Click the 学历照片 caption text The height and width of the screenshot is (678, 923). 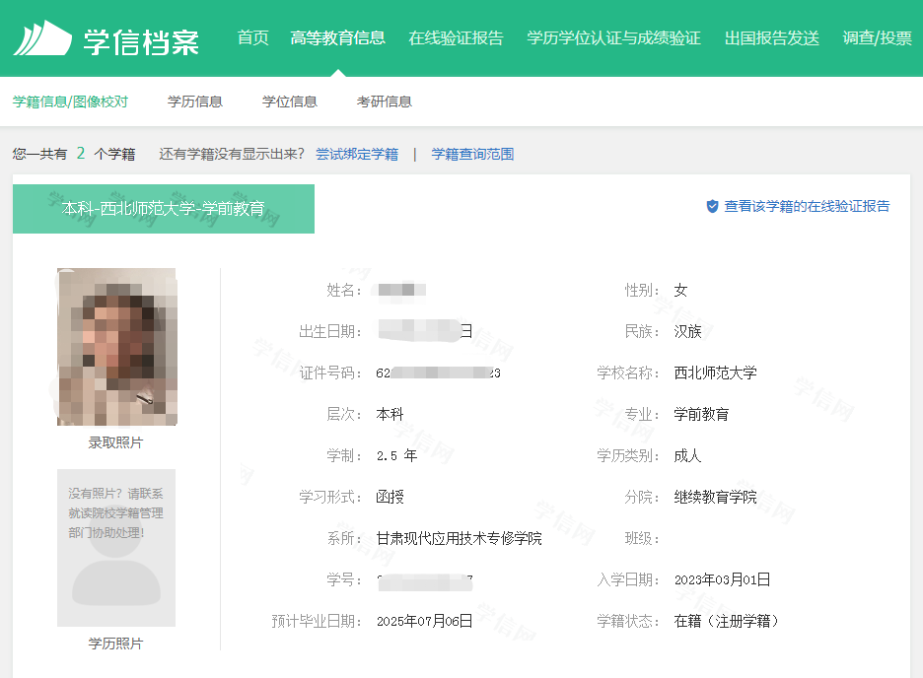[115, 644]
